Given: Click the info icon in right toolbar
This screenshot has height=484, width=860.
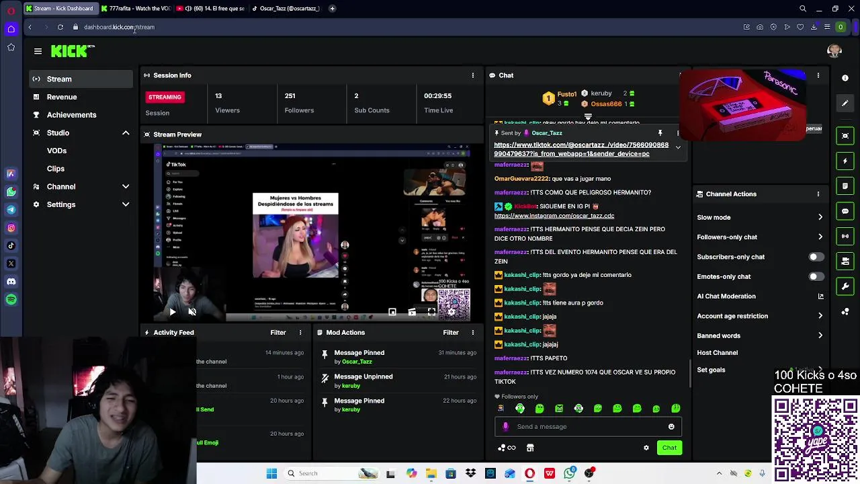Looking at the screenshot, I should [x=845, y=78].
